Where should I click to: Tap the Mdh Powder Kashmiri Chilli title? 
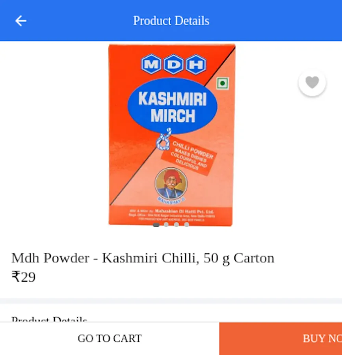tap(143, 258)
